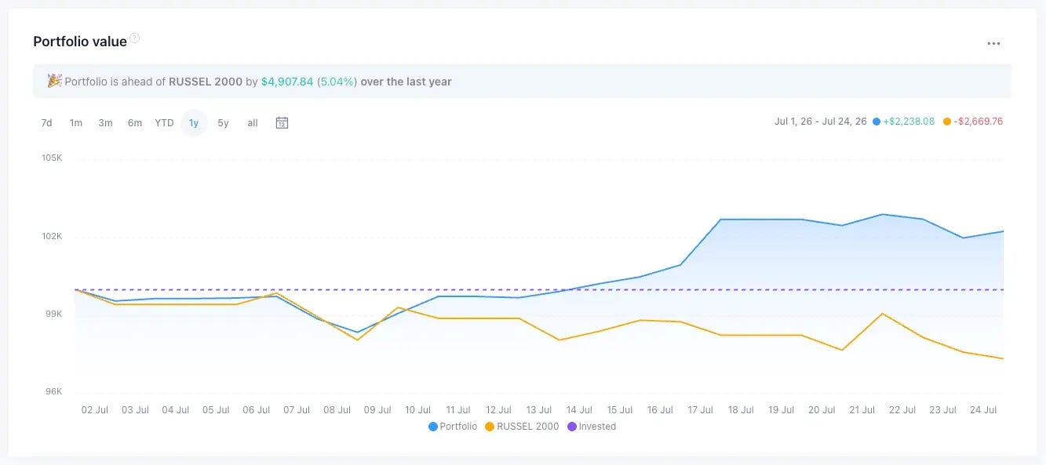
Task: Click the (5.04%) percentage text
Action: click(x=337, y=82)
